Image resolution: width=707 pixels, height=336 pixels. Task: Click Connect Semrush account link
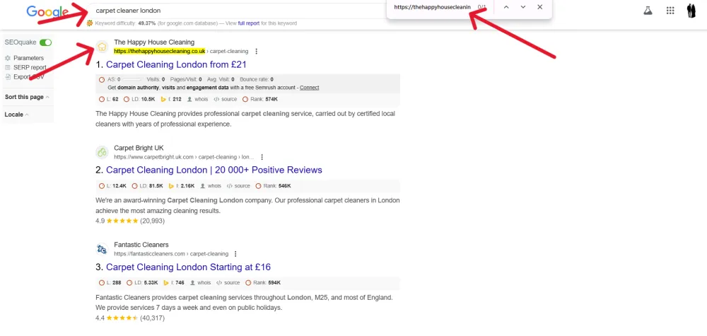click(310, 88)
